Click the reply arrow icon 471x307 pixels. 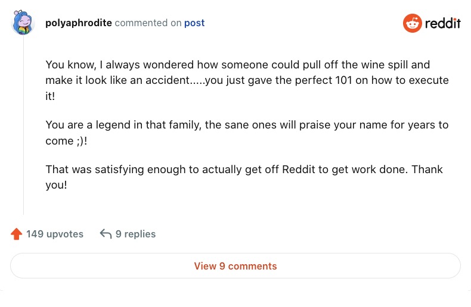[x=106, y=234]
